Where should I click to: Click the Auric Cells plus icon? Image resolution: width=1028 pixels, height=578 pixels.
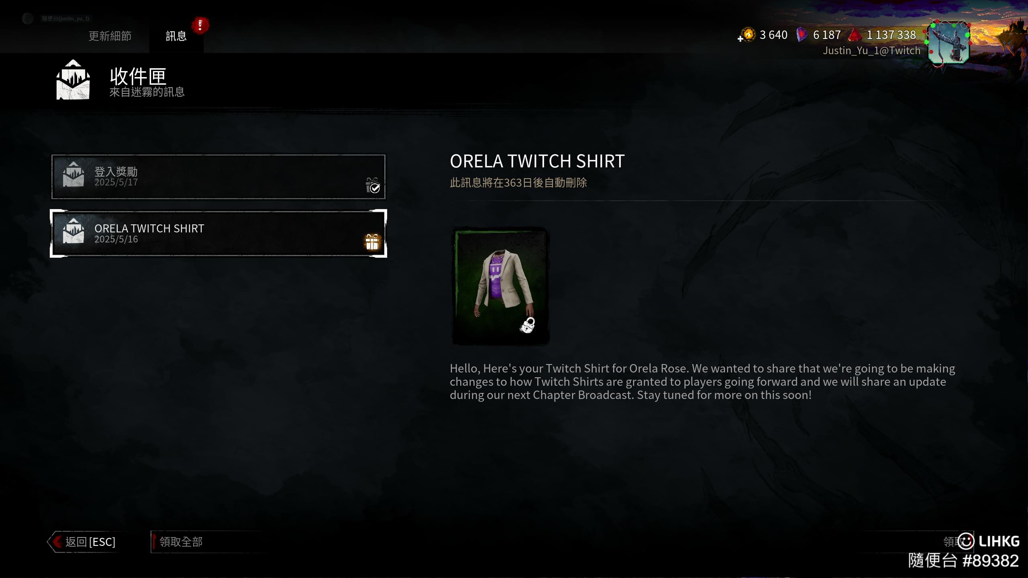pos(740,39)
